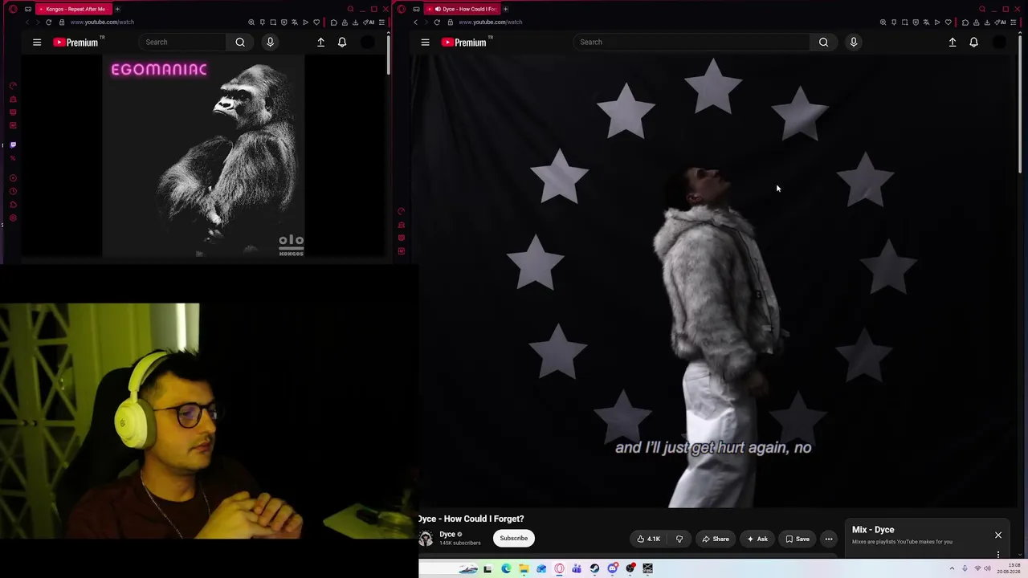Open tab search in Dyce window
This screenshot has width=1028, height=578.
click(982, 9)
